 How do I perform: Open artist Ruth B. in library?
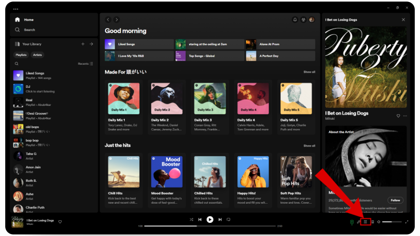(53, 183)
